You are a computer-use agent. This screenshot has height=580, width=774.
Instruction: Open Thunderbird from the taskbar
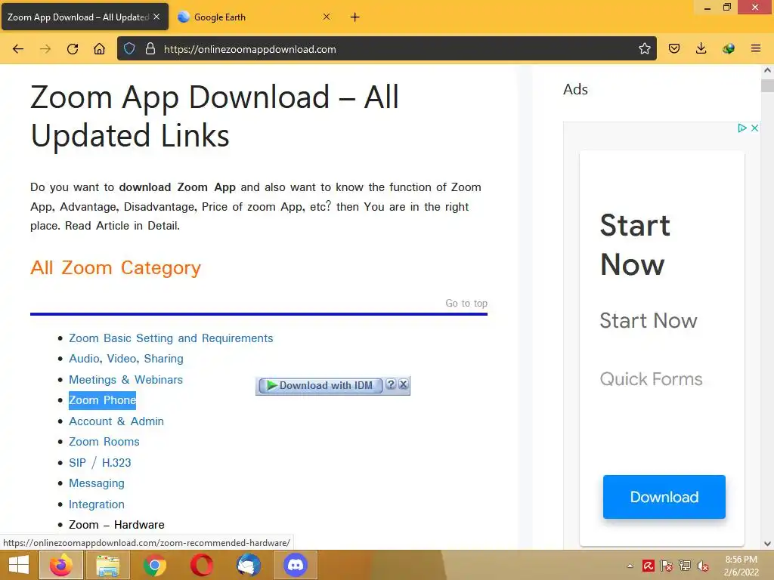click(248, 565)
